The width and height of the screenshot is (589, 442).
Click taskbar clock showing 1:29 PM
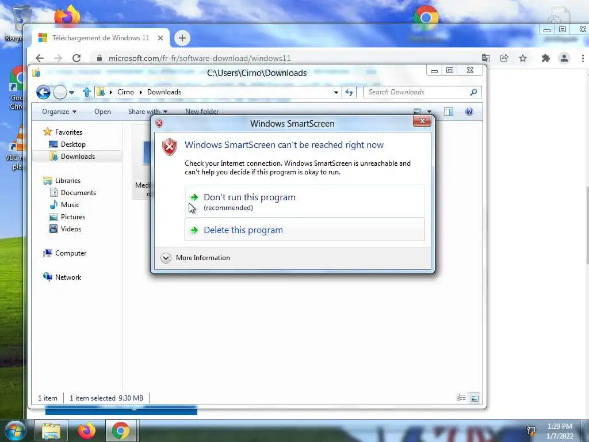560,431
